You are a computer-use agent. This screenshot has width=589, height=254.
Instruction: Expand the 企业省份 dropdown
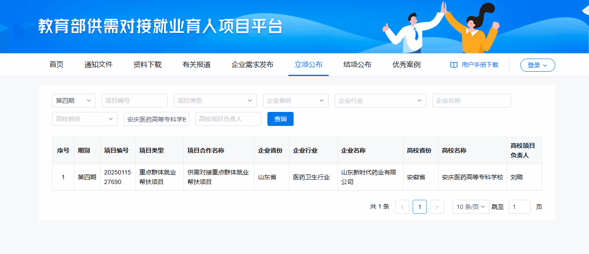pyautogui.click(x=295, y=101)
